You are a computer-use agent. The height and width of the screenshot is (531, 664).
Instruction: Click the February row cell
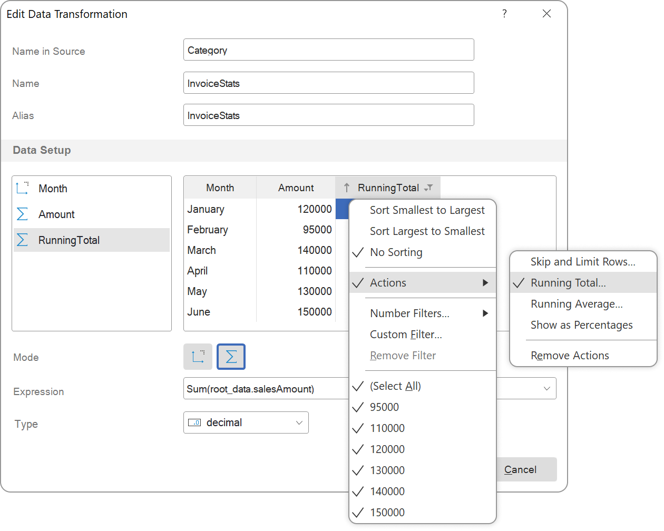220,230
